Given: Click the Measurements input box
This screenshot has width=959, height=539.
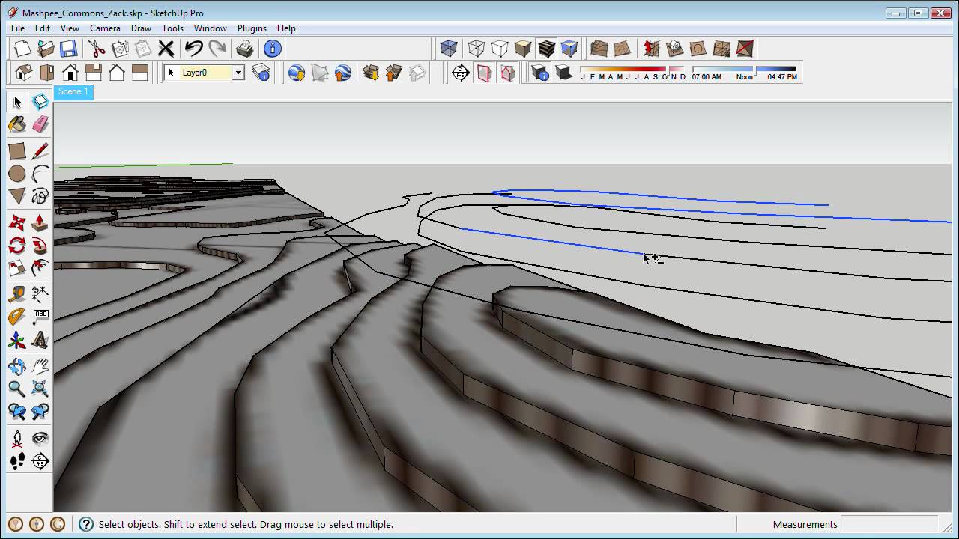Looking at the screenshot, I should 889,524.
